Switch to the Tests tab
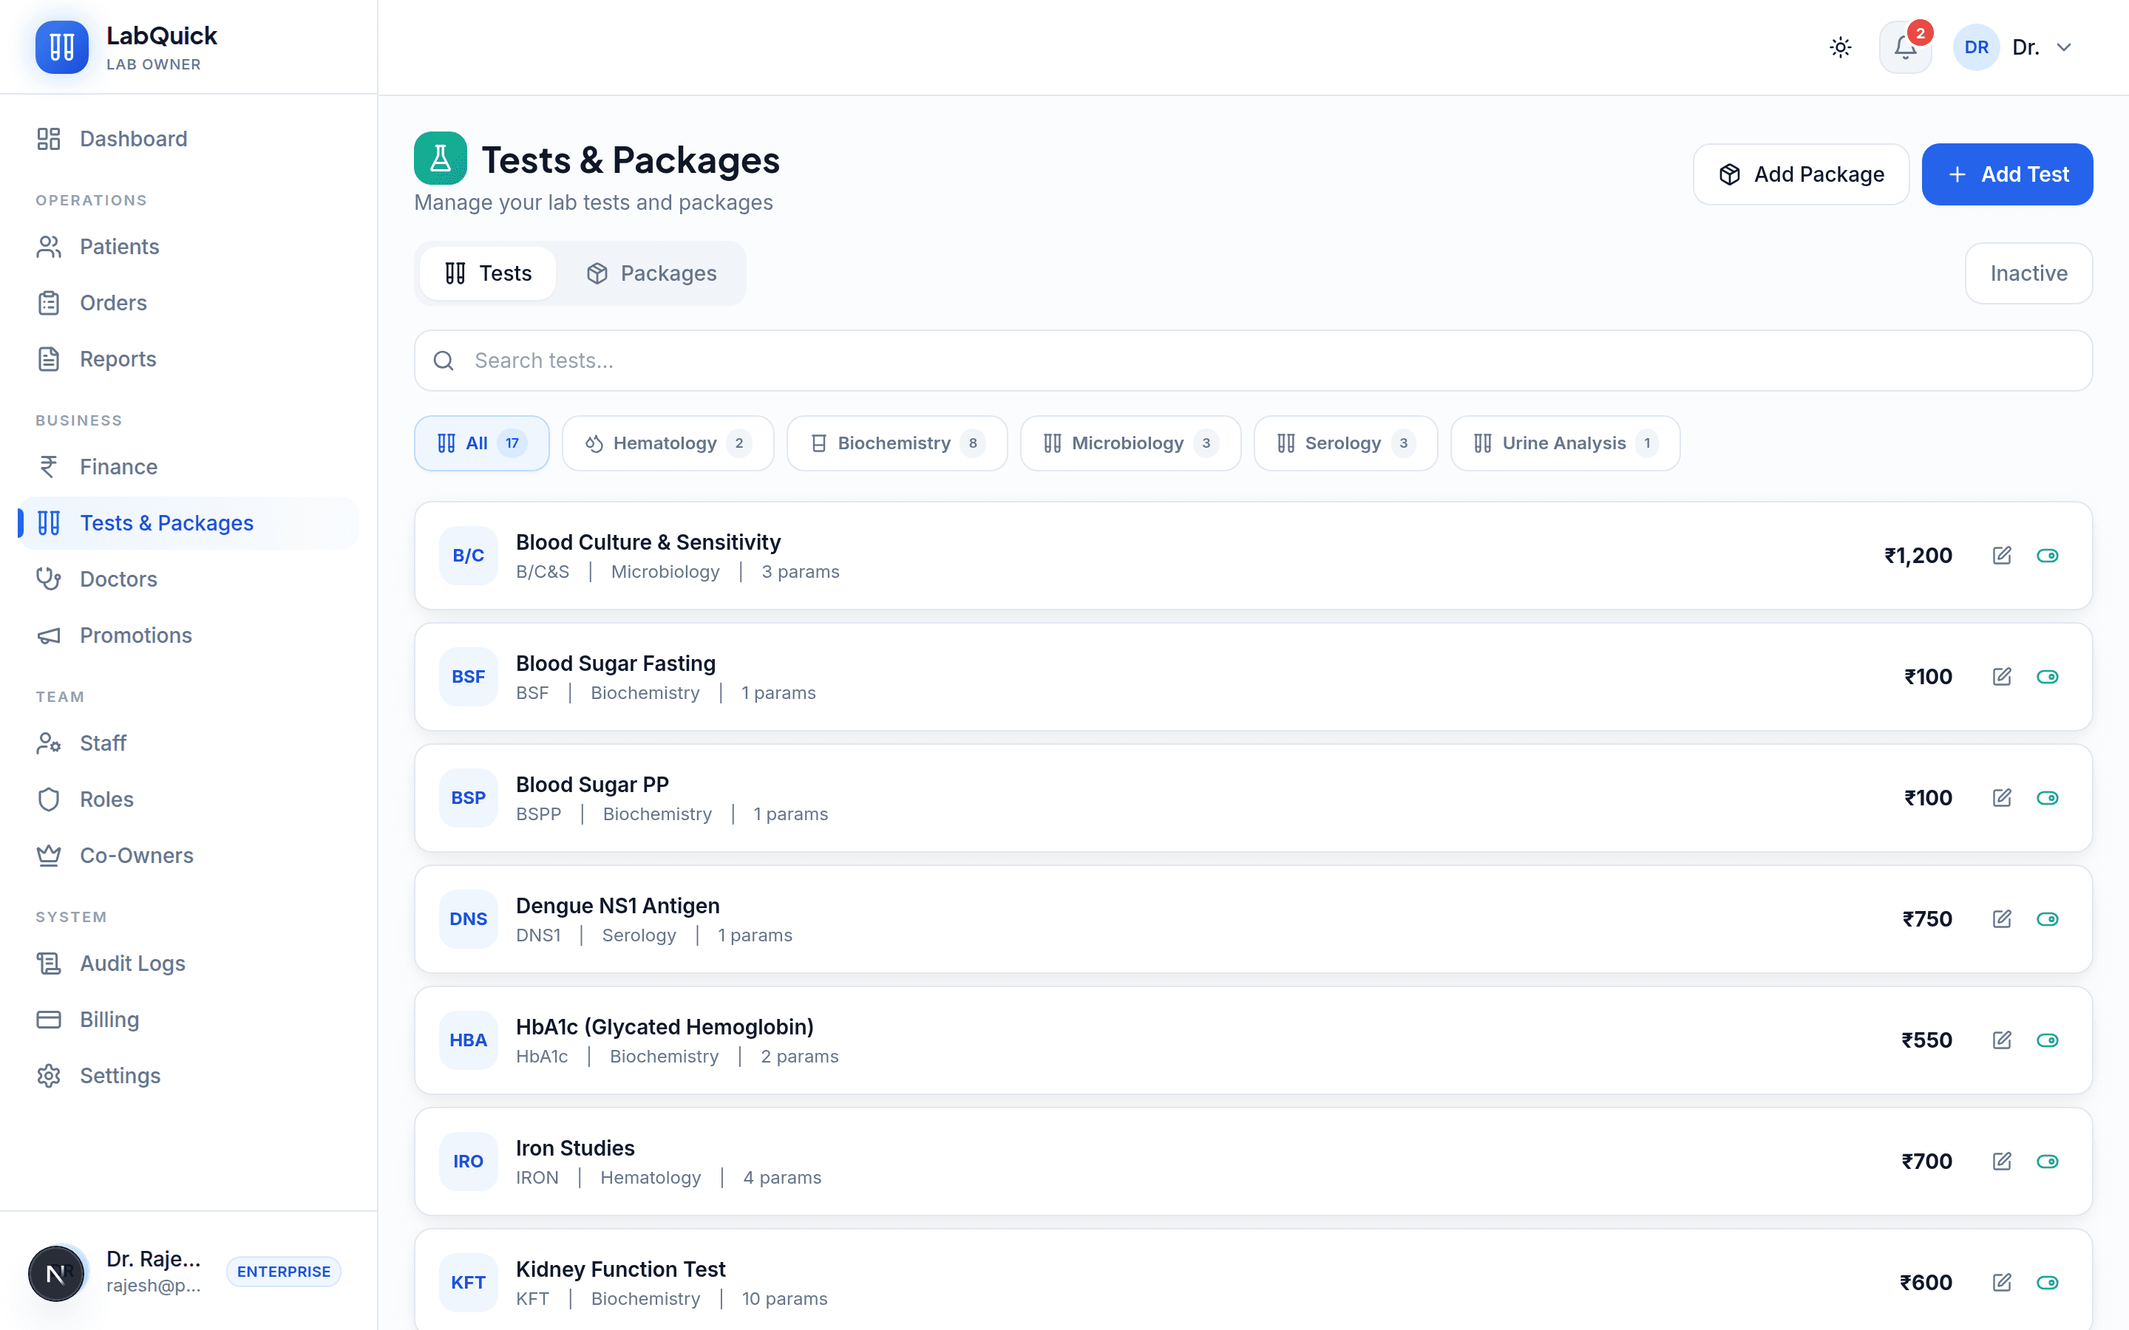Screen dimensions: 2129x1330 click(488, 273)
